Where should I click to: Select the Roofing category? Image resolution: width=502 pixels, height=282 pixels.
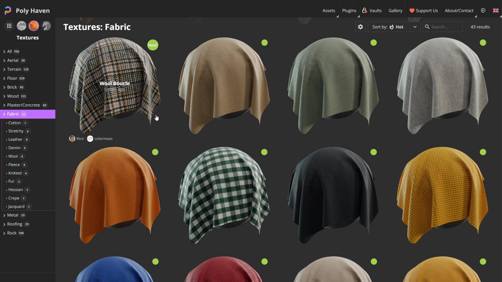[x=27, y=224]
